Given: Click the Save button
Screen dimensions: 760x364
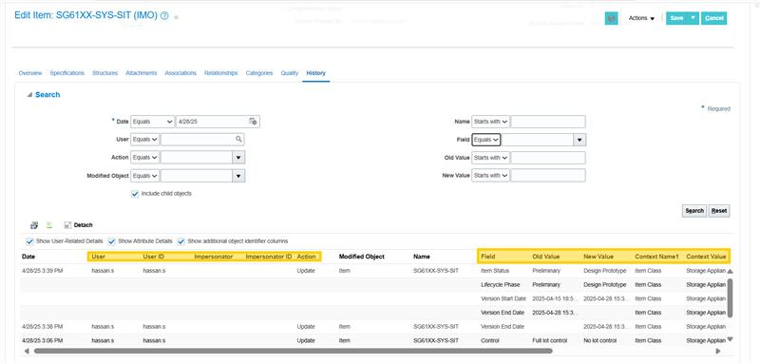Looking at the screenshot, I should (x=677, y=18).
